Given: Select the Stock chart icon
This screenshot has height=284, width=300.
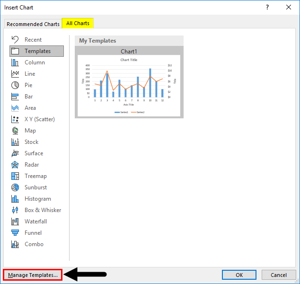Looking at the screenshot, I should (x=15, y=142).
